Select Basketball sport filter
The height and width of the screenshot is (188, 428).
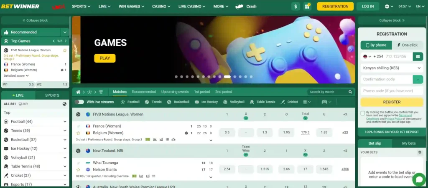[178, 102]
